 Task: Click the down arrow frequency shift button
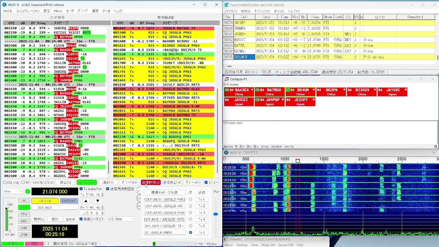pos(98,201)
